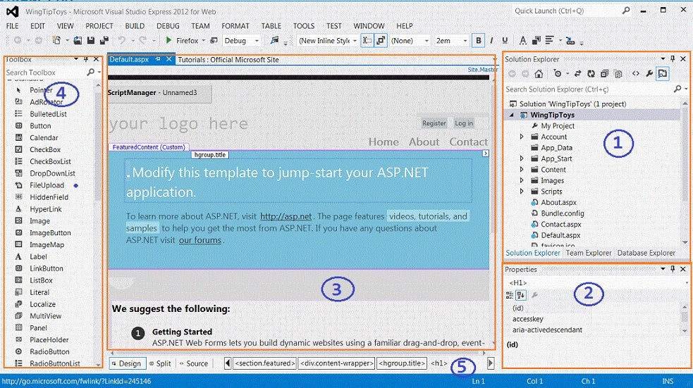Toggle Italic formatting button
The width and height of the screenshot is (693, 388).
click(x=491, y=41)
